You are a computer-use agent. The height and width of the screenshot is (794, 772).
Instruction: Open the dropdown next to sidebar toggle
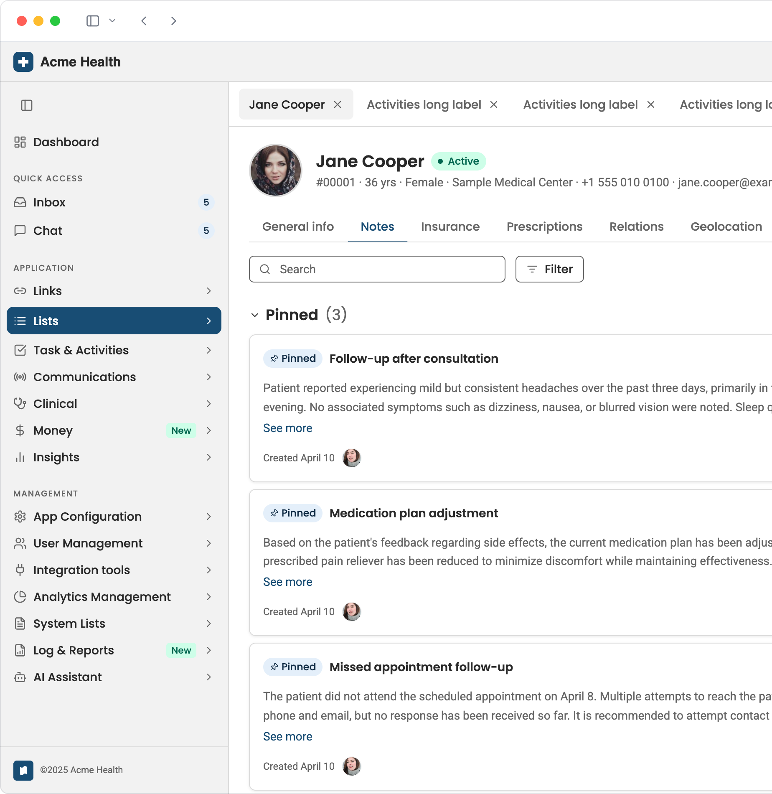(x=112, y=21)
